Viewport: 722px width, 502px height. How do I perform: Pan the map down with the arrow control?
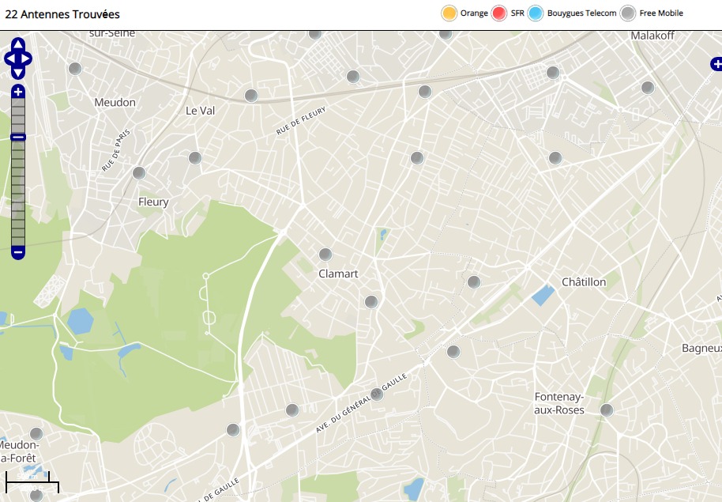point(18,72)
